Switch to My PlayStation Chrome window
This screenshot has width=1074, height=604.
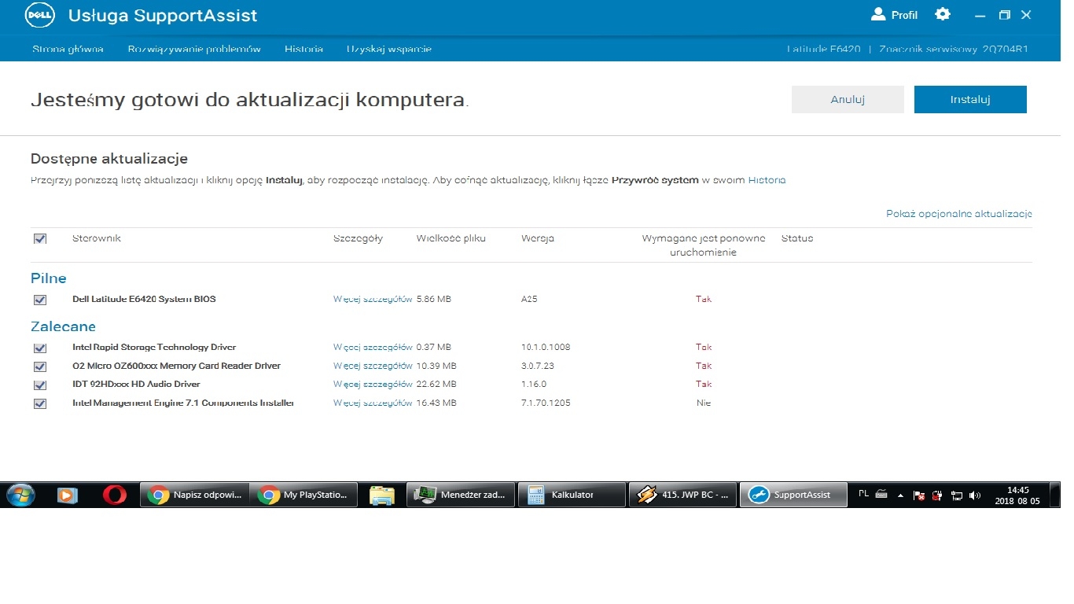click(303, 495)
